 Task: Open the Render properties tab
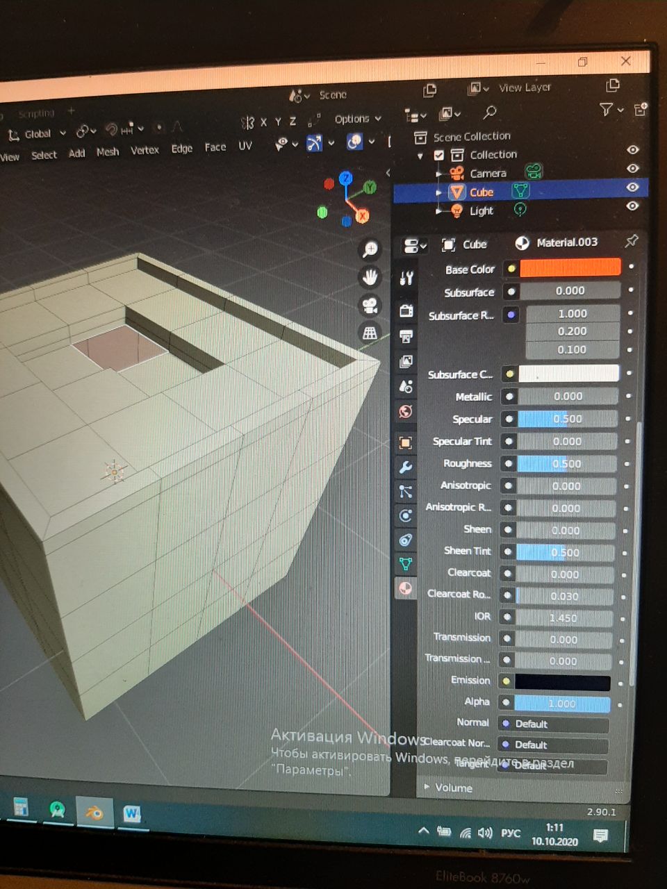406,310
